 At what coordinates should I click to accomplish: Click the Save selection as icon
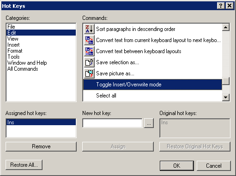click(89, 62)
